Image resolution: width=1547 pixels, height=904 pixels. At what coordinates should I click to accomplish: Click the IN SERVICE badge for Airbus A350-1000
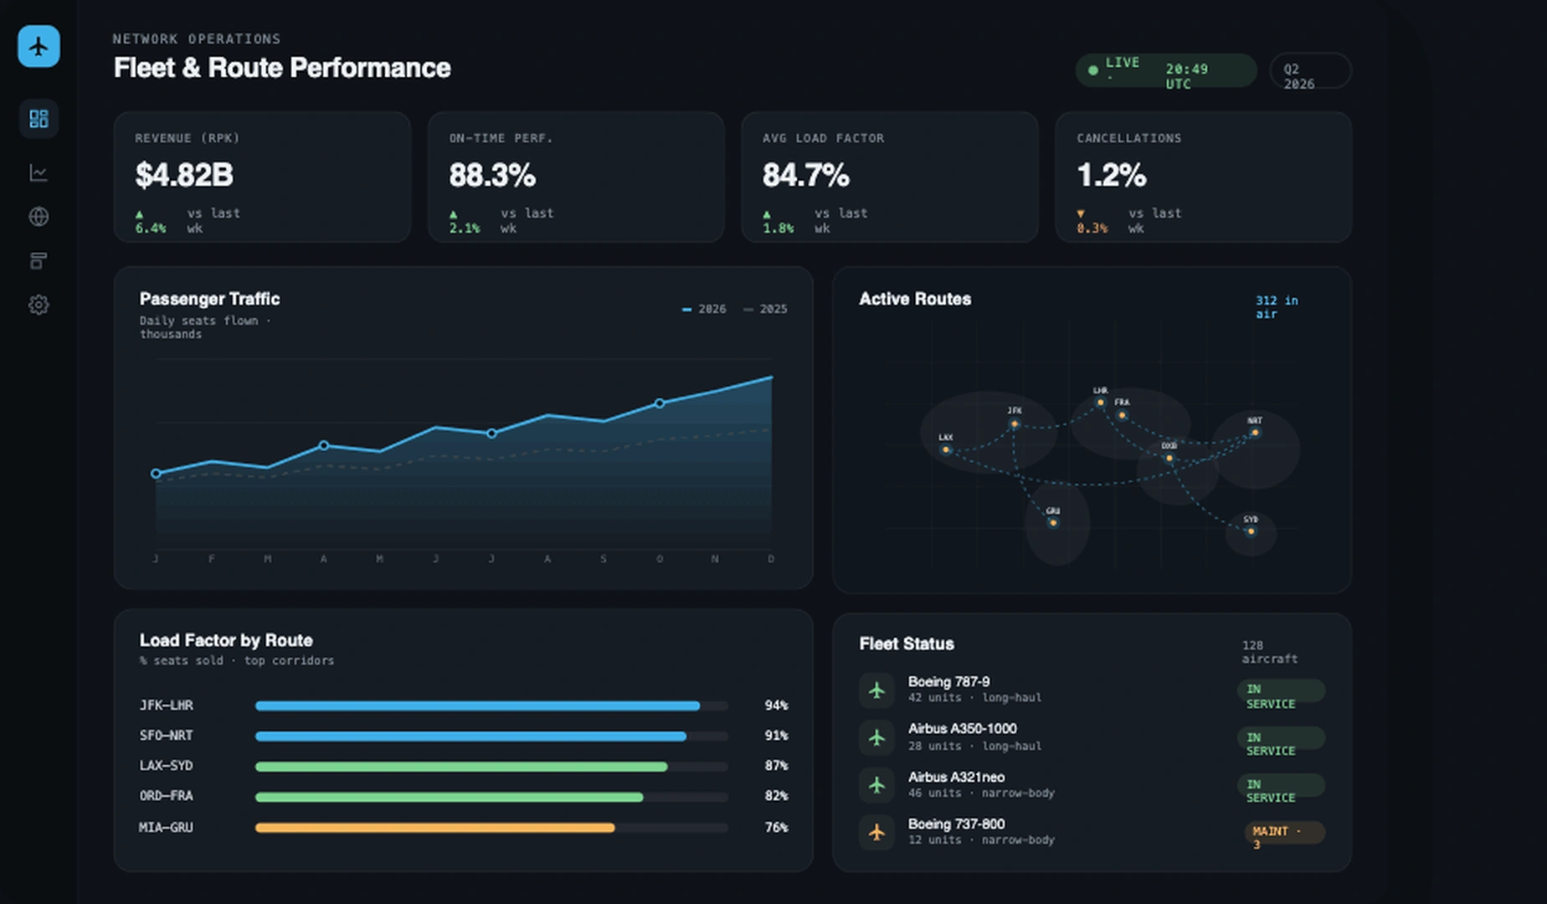1281,738
